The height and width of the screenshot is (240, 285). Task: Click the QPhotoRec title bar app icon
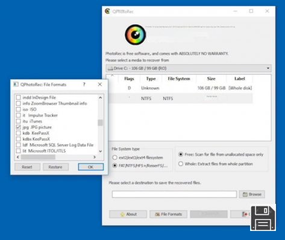[108, 11]
